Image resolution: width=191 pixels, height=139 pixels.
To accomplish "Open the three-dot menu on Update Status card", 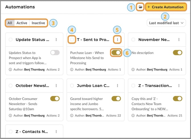I will (56, 40).
